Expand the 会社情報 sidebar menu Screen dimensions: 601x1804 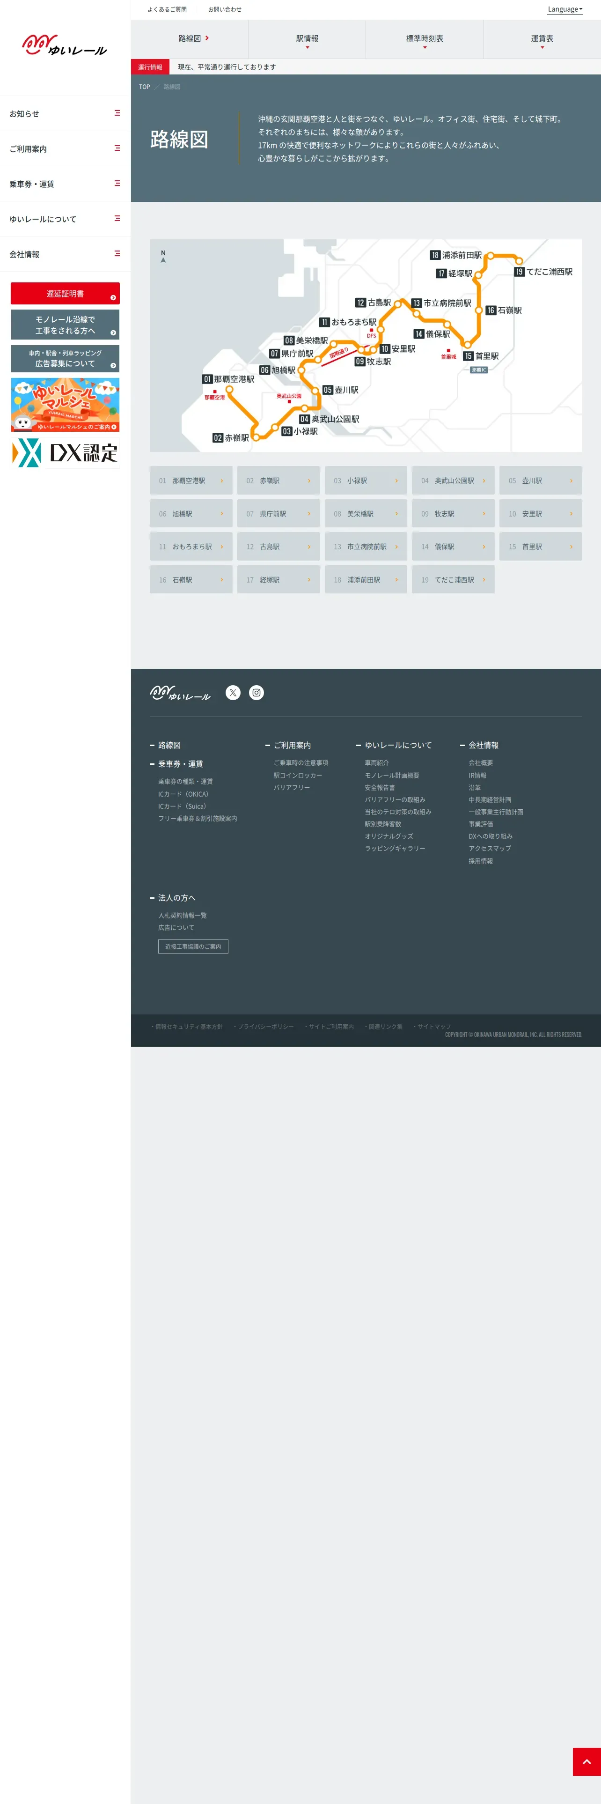65,254
